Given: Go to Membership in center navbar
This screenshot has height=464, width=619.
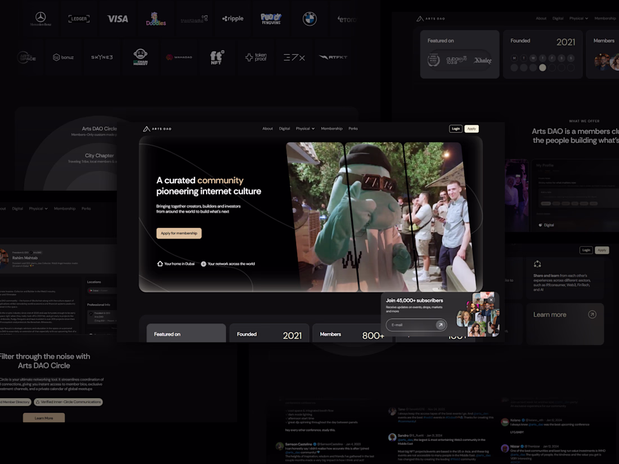Looking at the screenshot, I should [x=331, y=129].
